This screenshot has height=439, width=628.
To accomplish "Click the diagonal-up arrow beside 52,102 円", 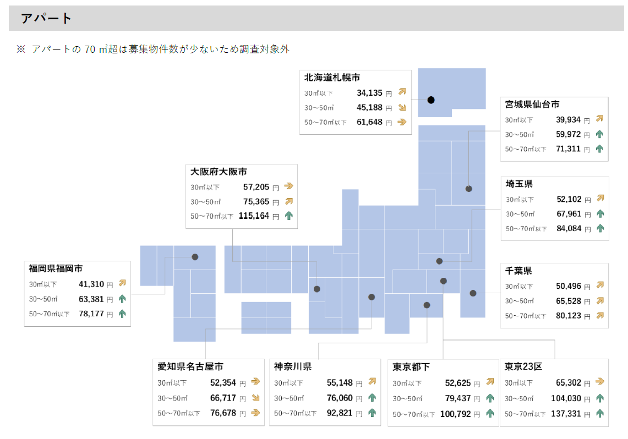I will click(600, 198).
